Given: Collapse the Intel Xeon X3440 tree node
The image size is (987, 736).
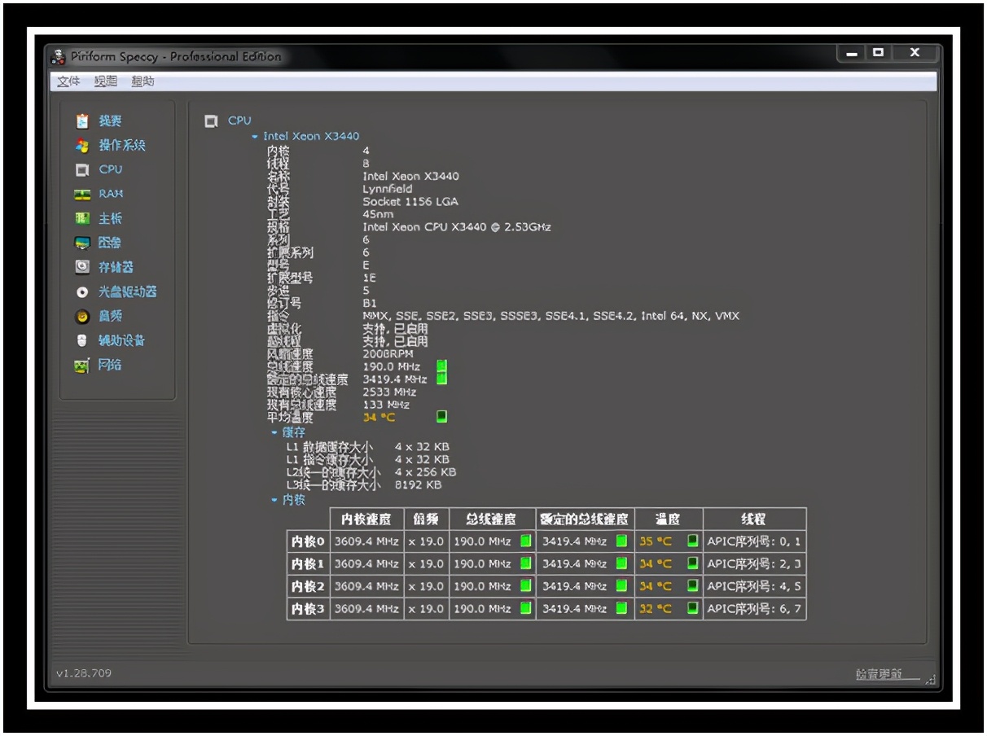Looking at the screenshot, I should click(255, 137).
